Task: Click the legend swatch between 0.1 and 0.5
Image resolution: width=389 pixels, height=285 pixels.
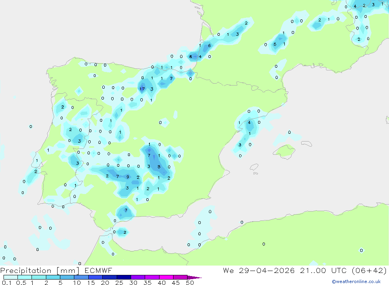Action: (x=11, y=277)
